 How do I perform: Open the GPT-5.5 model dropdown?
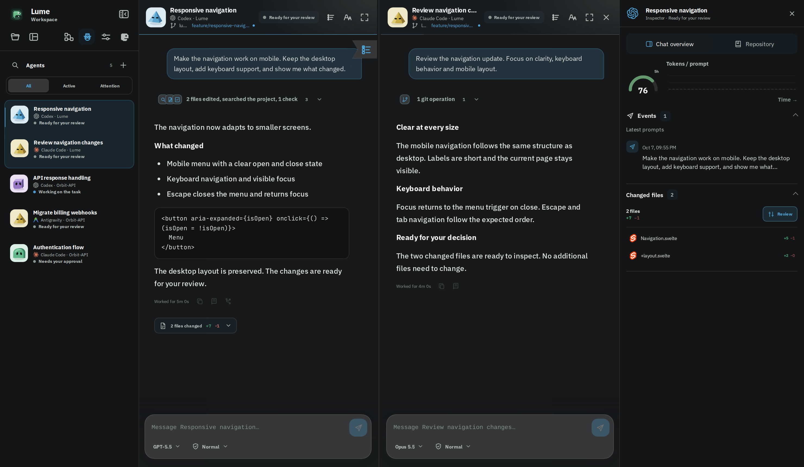point(166,447)
